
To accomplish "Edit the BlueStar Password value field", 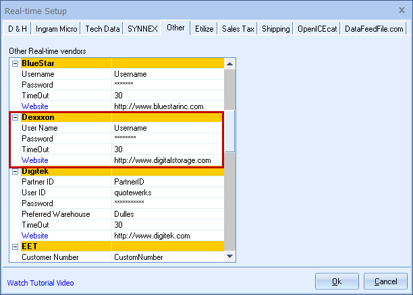I will pyautogui.click(x=168, y=85).
